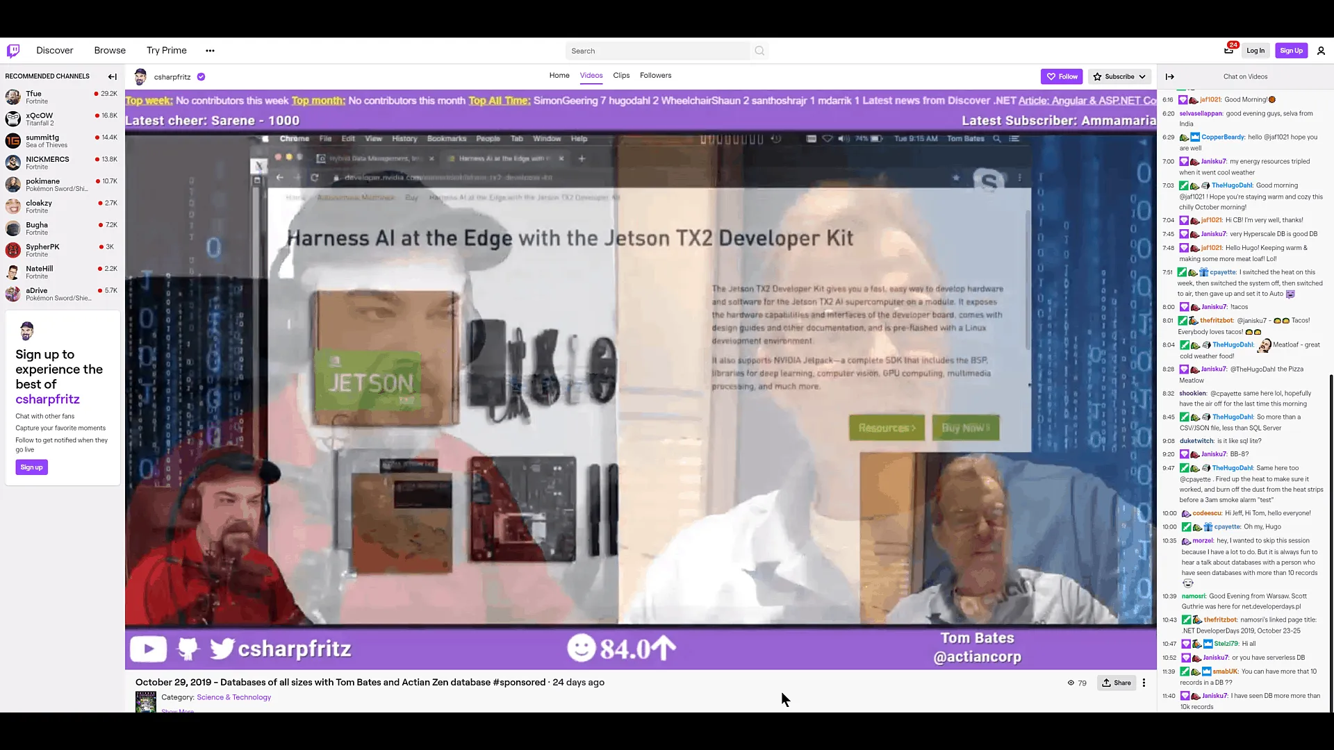Click the Log In button
1334x750 pixels.
click(1255, 51)
